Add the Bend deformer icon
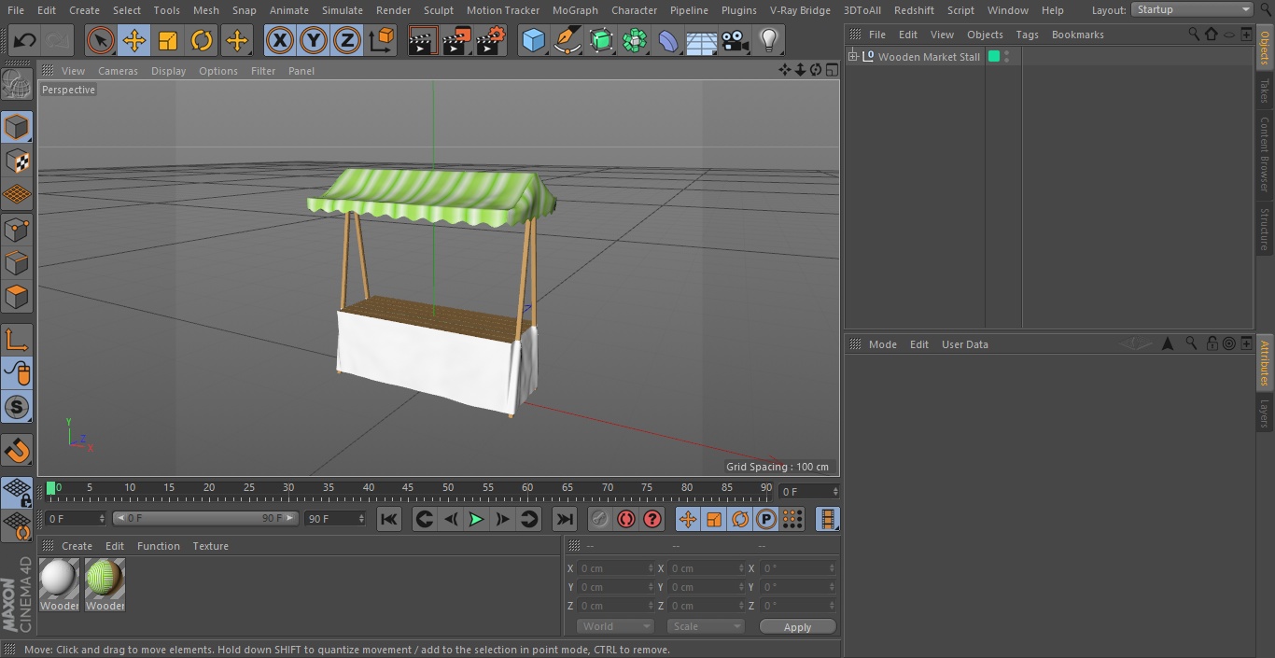Image resolution: width=1275 pixels, height=658 pixels. [668, 40]
